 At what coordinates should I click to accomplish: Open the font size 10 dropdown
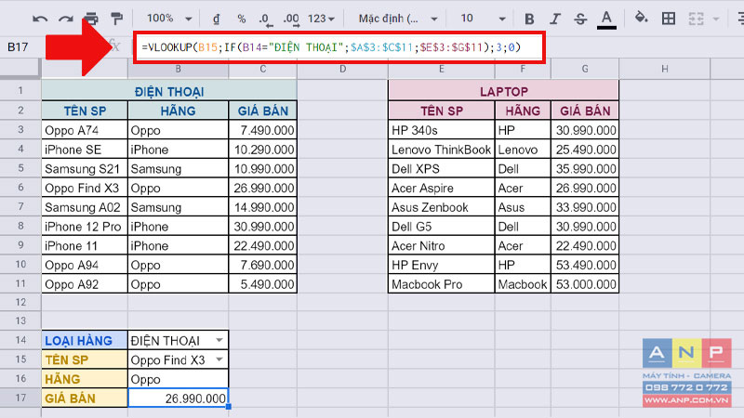point(483,19)
